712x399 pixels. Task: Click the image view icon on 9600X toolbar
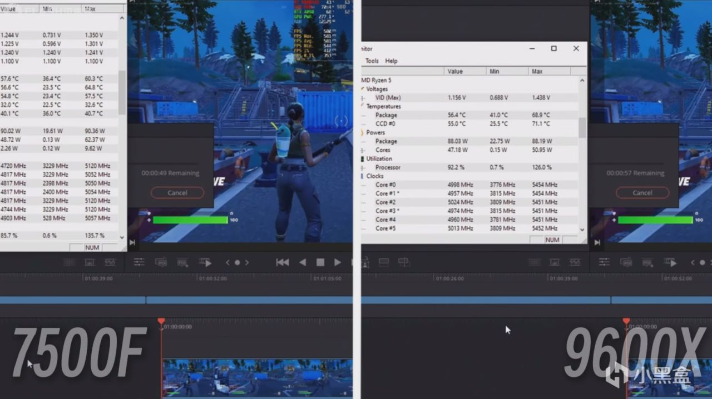(x=555, y=262)
